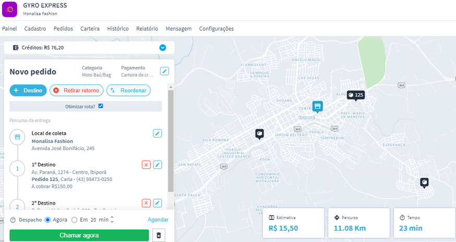456x242 pixels.
Task: Edit the Local de coleta pickup location
Action: click(157, 134)
